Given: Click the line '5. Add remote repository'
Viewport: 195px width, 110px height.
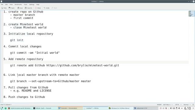Looking at the screenshot, I should coord(23,59).
